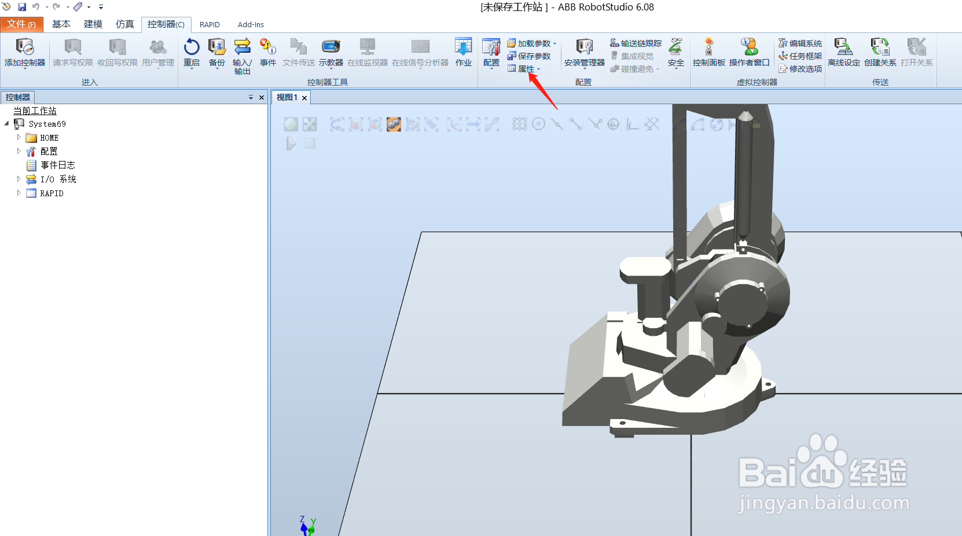Open the 备份 (Backup) tool
This screenshot has height=536, width=962.
[217, 53]
